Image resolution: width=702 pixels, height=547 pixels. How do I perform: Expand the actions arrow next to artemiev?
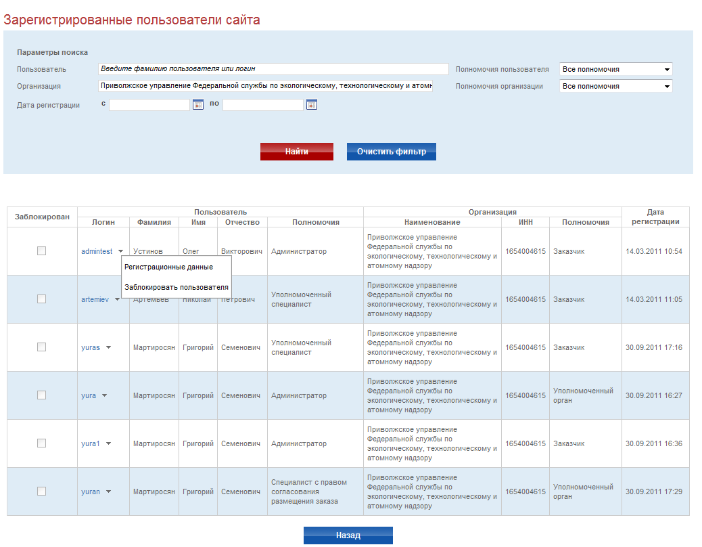[x=117, y=299]
